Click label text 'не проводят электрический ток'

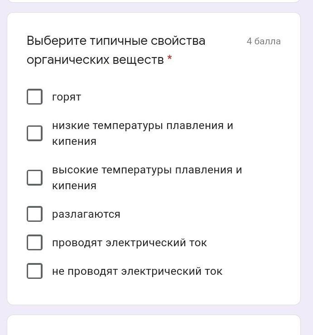tap(137, 271)
